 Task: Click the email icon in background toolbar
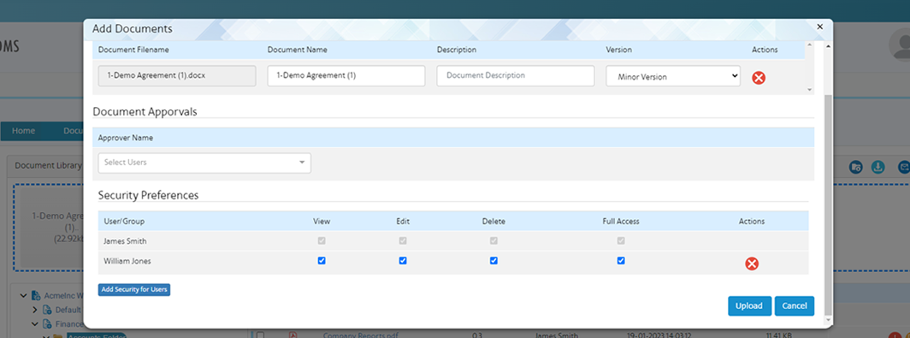(903, 167)
